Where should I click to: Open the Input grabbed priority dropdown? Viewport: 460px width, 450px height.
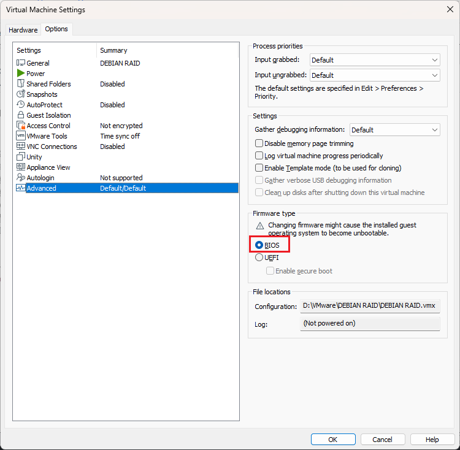375,60
